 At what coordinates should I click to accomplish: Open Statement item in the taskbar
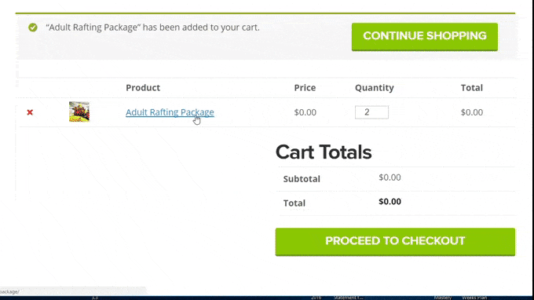click(348, 298)
